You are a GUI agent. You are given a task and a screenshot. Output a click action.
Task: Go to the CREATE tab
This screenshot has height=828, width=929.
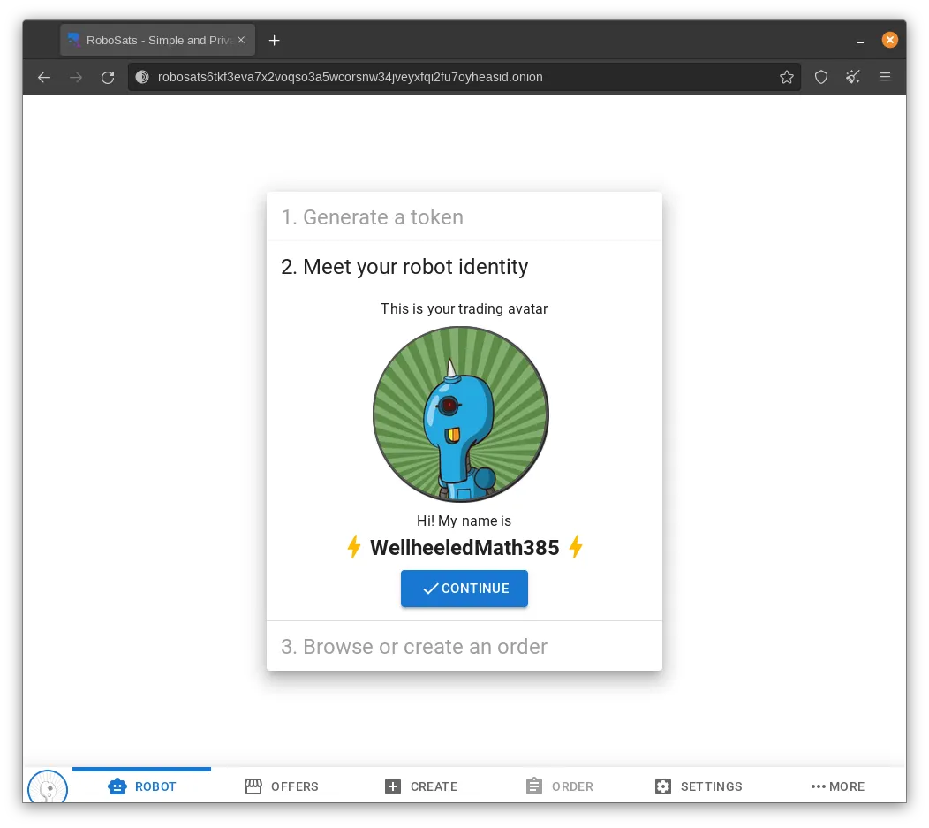pos(421,786)
